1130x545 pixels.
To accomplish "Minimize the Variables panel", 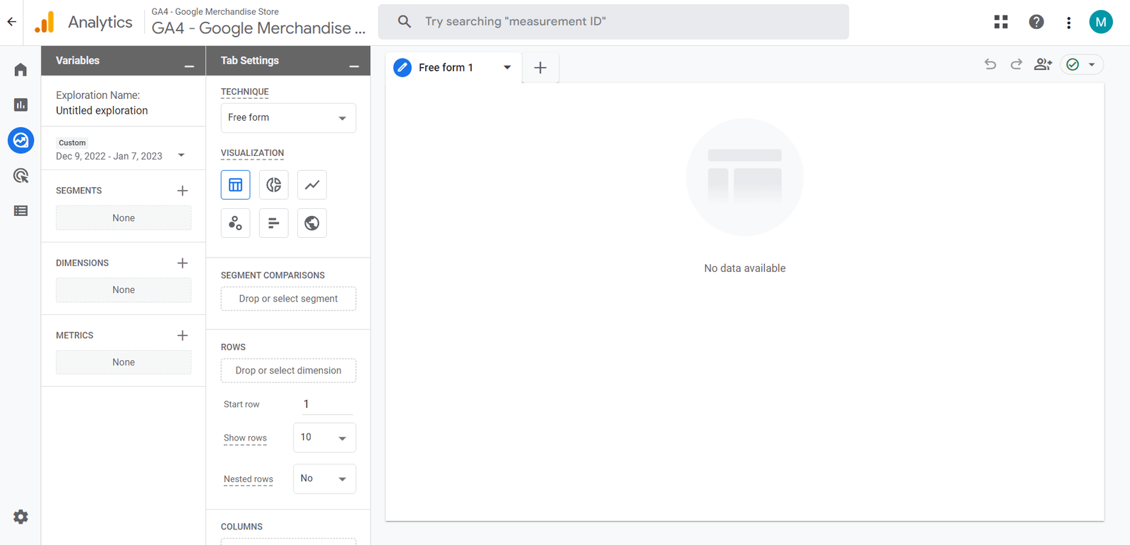I will (189, 66).
